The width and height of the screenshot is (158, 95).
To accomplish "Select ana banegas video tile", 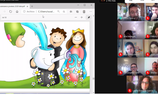I will [131, 30].
